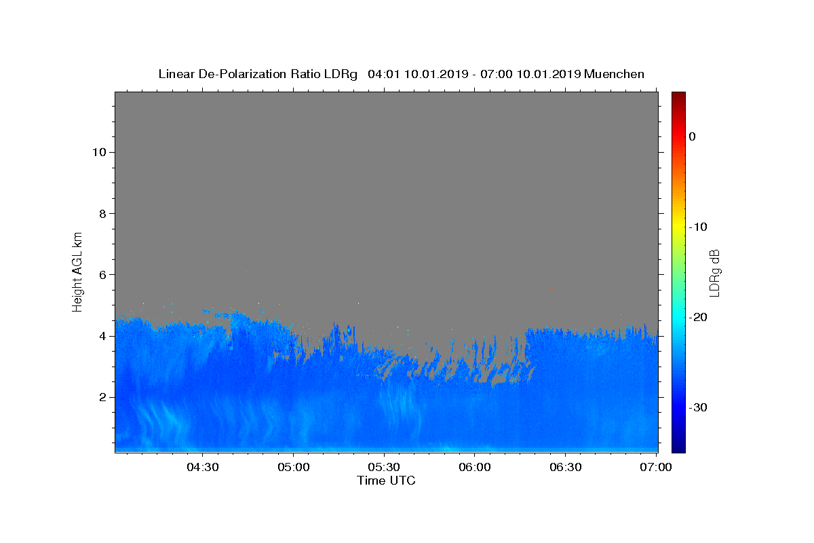814x543 pixels.
Task: Click the 05:00 time tick label
Action: pos(293,467)
